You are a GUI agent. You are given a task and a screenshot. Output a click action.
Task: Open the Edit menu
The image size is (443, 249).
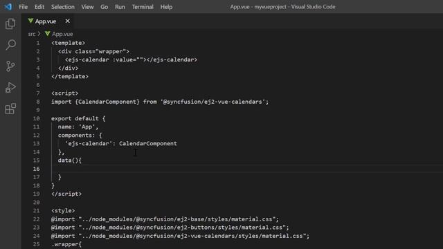tap(39, 7)
